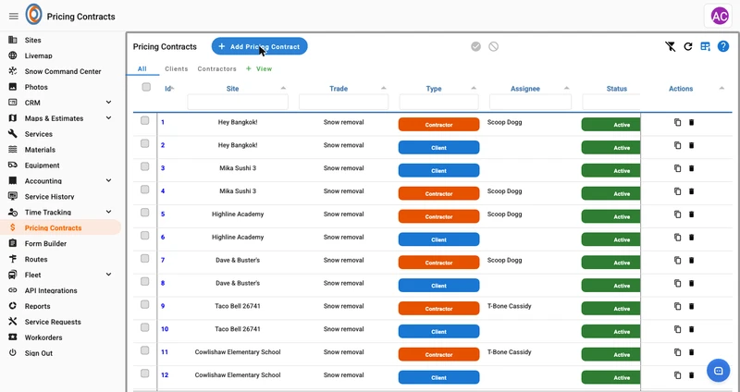Tick the checkbox for contract 7
This screenshot has width=740, height=392.
[x=145, y=259]
